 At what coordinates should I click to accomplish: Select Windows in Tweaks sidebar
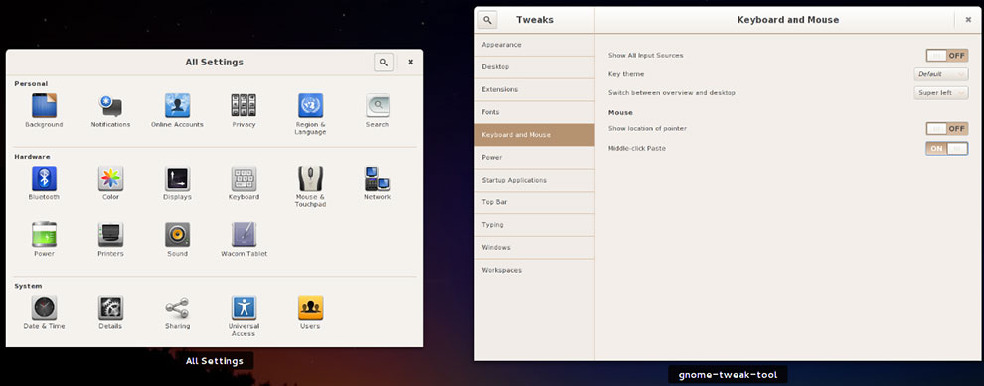534,247
